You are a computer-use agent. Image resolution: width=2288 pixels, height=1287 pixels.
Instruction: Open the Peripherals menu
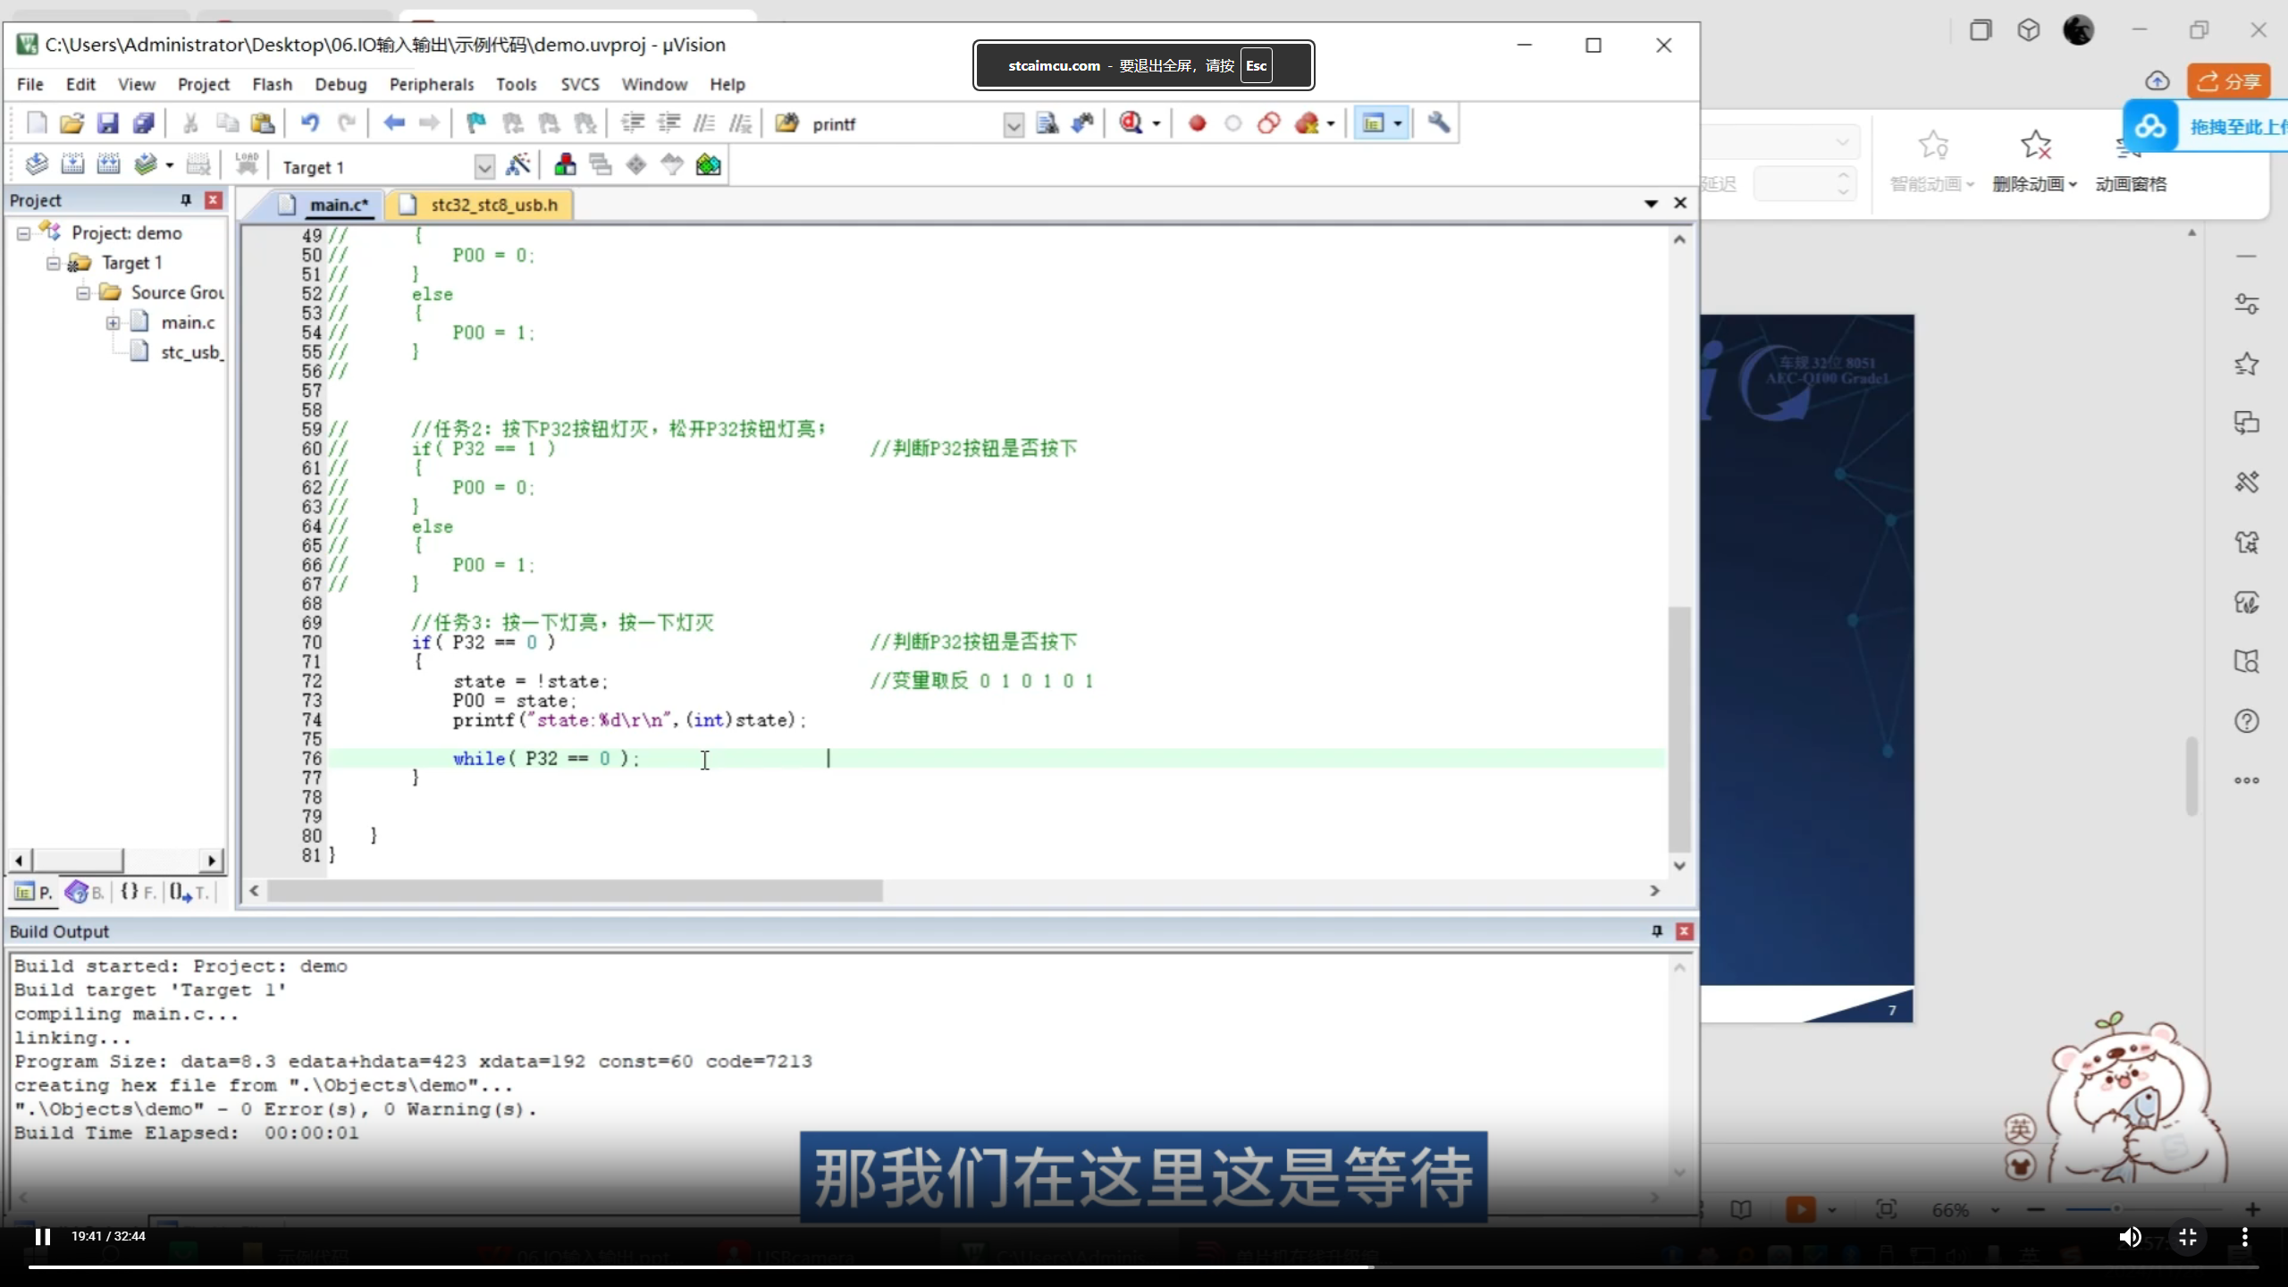(x=431, y=84)
